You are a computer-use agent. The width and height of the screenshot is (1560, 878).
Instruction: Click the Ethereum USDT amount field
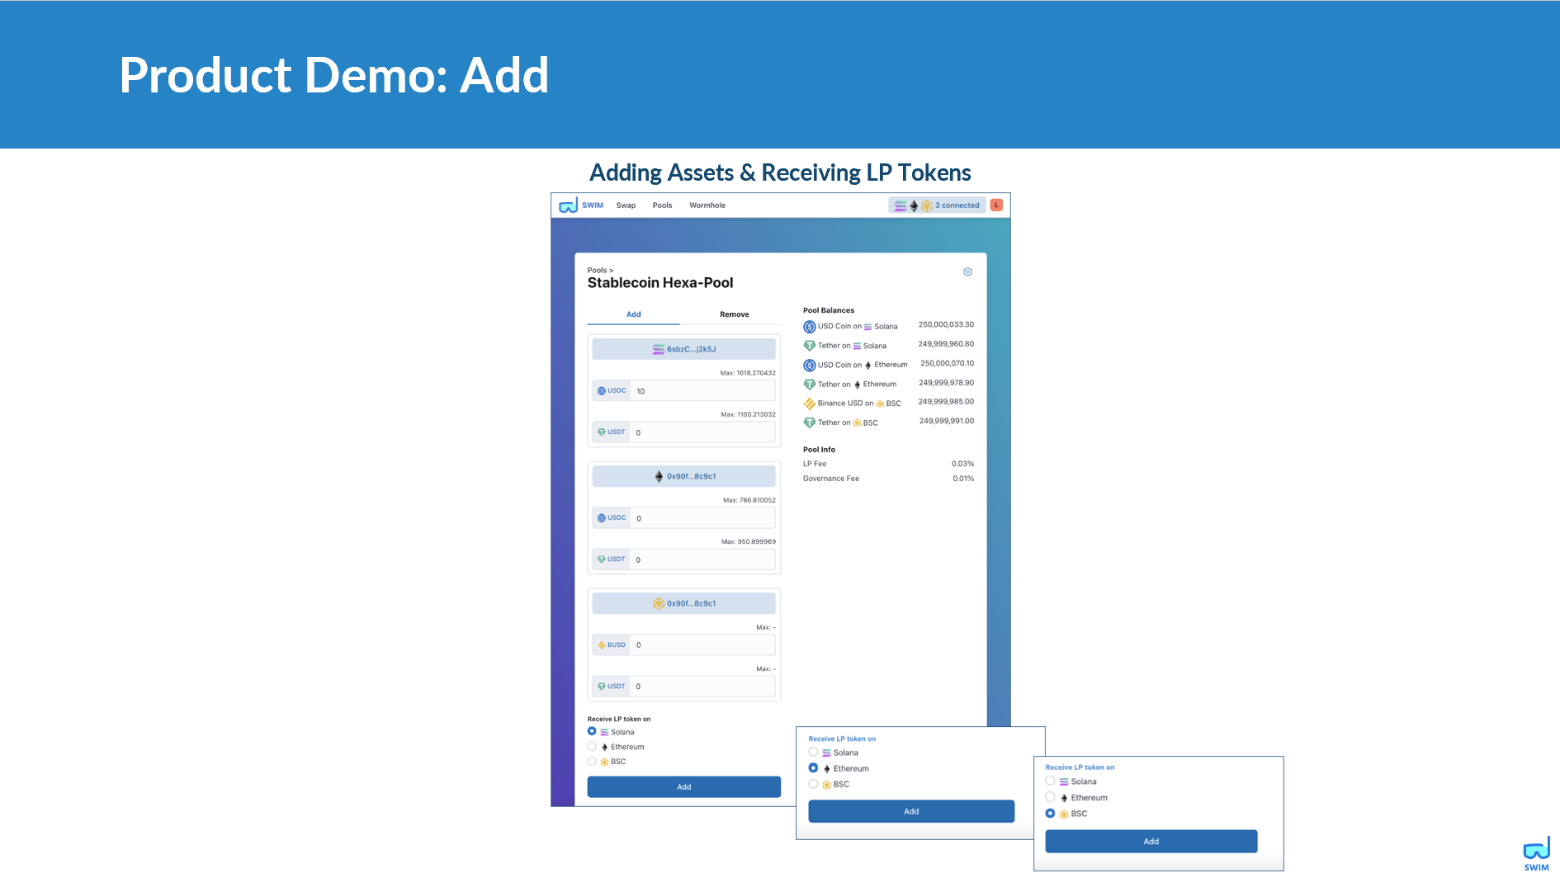tap(702, 559)
